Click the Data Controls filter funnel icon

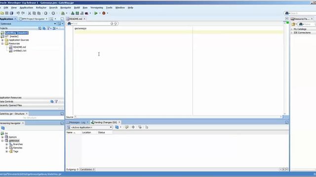pos(56,102)
